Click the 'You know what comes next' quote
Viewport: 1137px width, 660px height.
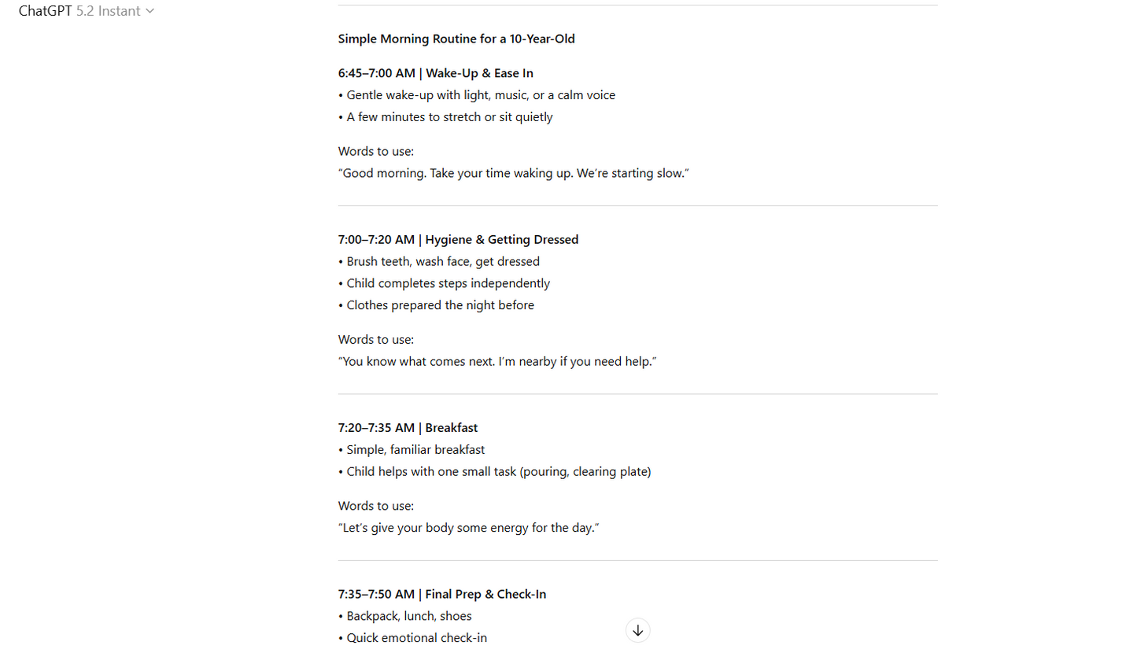[x=497, y=362]
